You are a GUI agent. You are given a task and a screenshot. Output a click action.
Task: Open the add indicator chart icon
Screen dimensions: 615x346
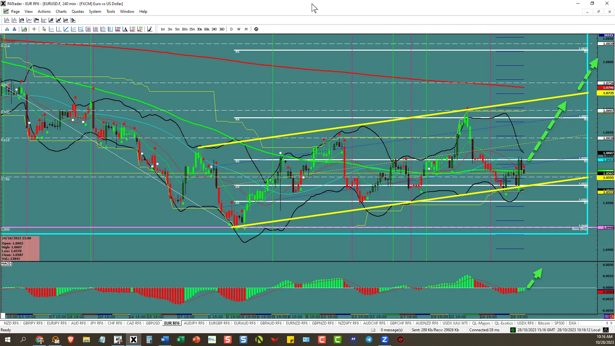(24, 29)
